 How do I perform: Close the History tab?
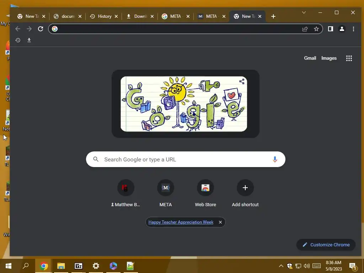(x=116, y=16)
